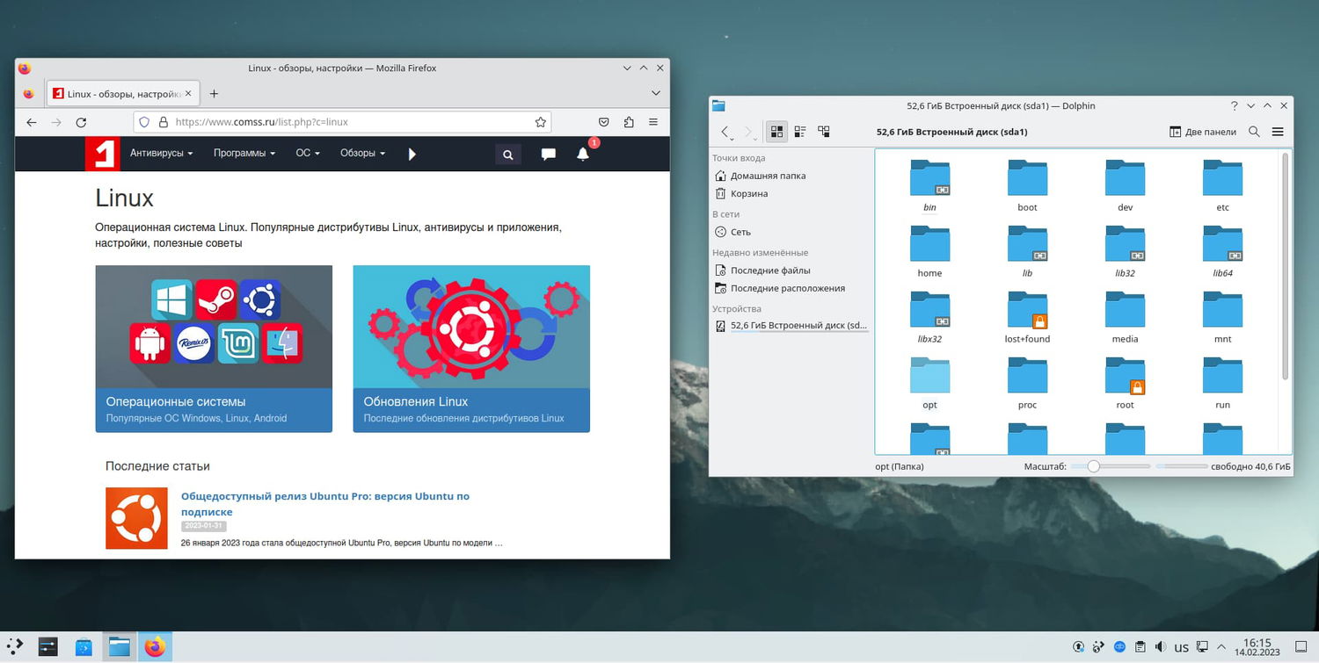Screen dimensions: 1319x663
Task: Open the Операционные системы category card
Action: [x=214, y=349]
